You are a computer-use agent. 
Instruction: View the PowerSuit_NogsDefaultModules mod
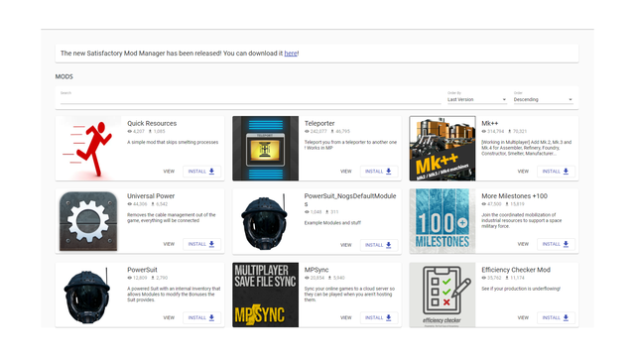(346, 245)
